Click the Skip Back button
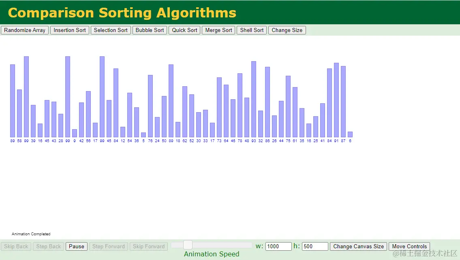The height and width of the screenshot is (260, 460). point(16,246)
